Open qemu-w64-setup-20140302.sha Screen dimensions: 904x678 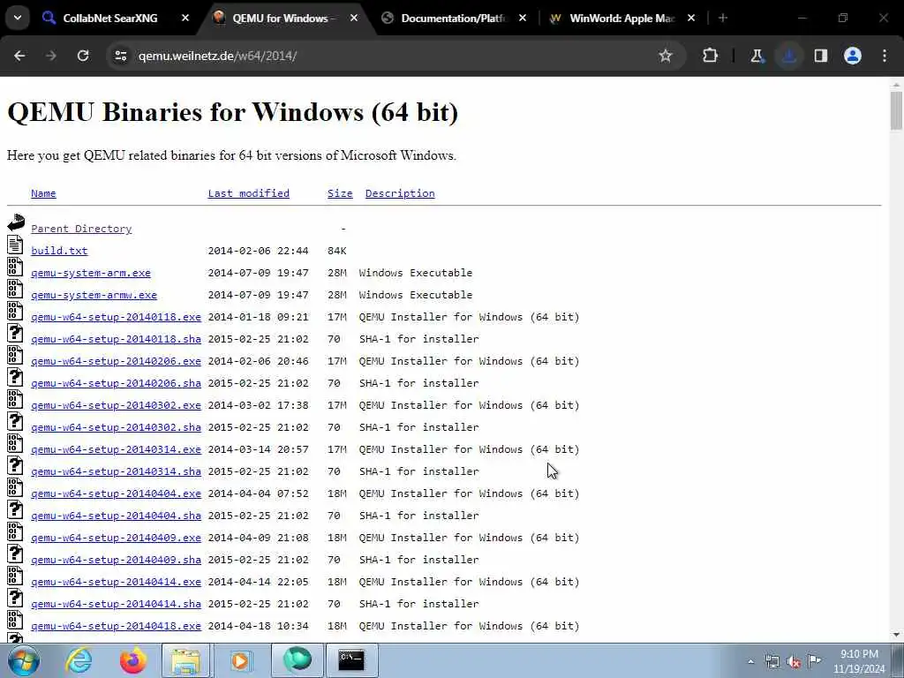[x=116, y=427]
